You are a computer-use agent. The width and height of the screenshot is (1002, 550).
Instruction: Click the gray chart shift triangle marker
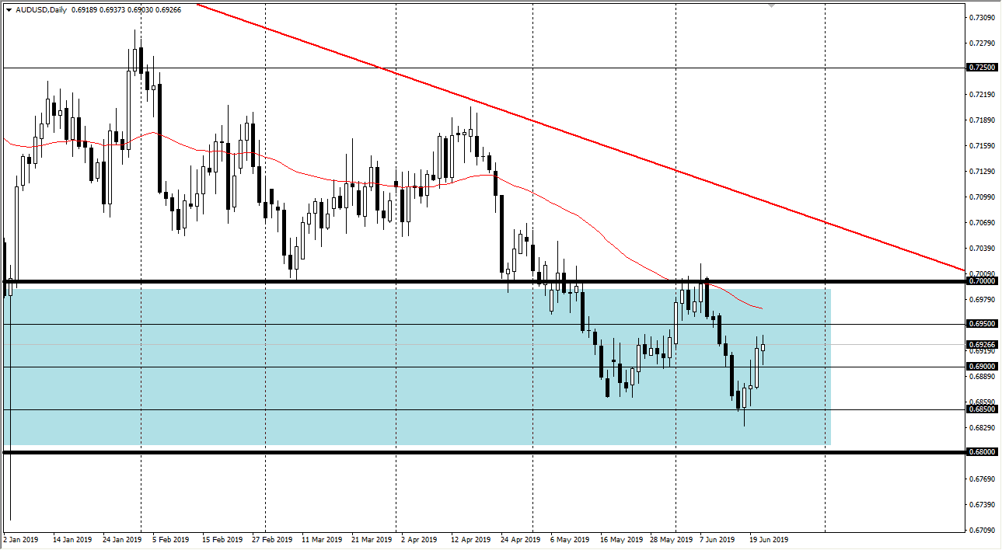[x=771, y=5]
